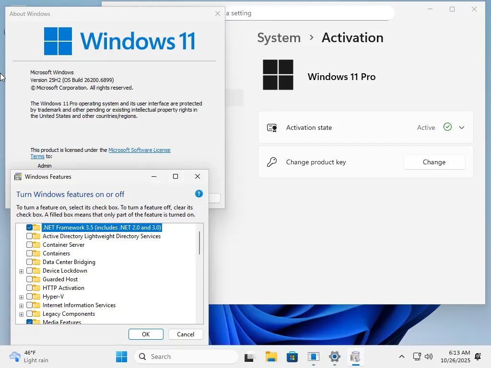Click the notification bell in system tray
The width and height of the screenshot is (491, 368).
point(478,357)
